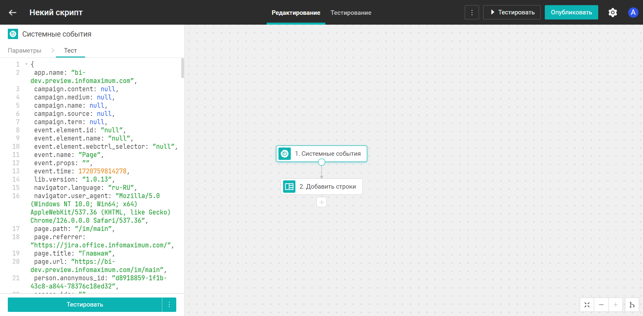
Task: Click the icon on node 1 Системные события
Action: point(284,154)
